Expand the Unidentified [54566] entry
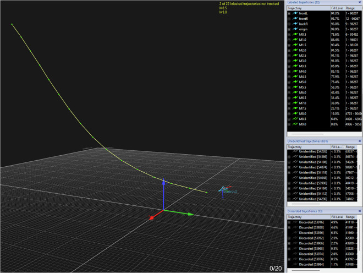Image resolution: width=363 pixels, height=273 pixels. point(289,157)
